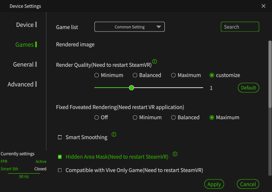272x192 pixels.
Task: Click the Apply button
Action: (214, 184)
